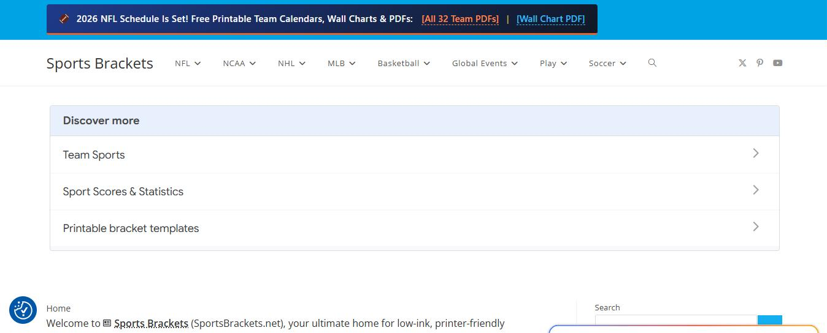Expand the Play menu

coord(553,63)
